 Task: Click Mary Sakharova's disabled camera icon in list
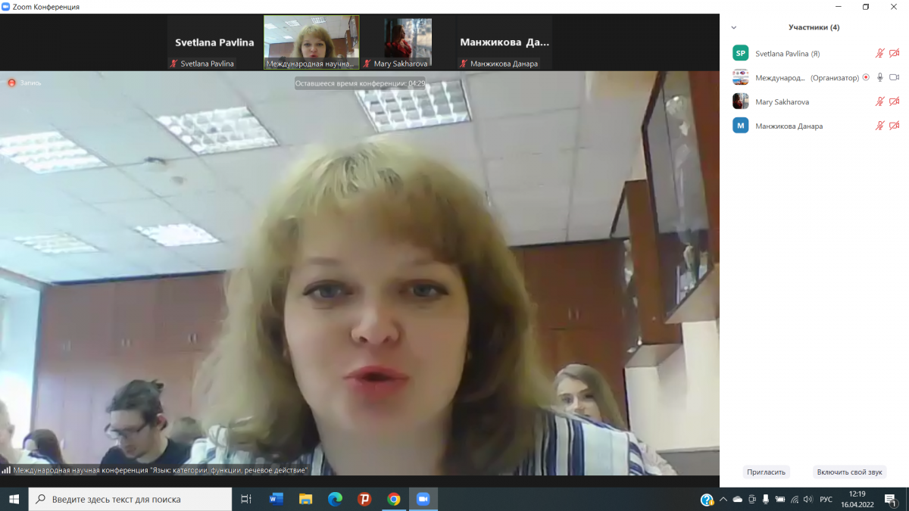(894, 101)
